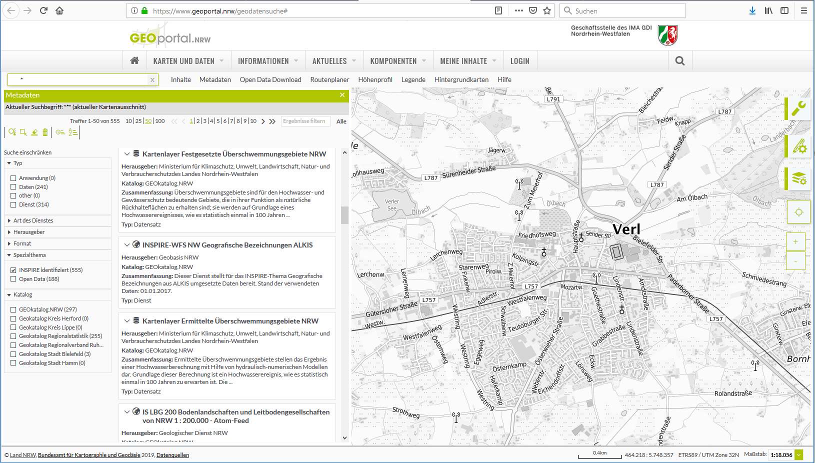The height and width of the screenshot is (463, 815).
Task: Open the wrench tools panel on map
Action: 798,108
